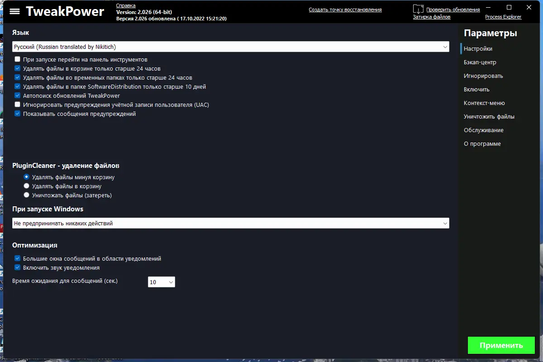Open the При запуске Windows dropdown

pyautogui.click(x=231, y=223)
